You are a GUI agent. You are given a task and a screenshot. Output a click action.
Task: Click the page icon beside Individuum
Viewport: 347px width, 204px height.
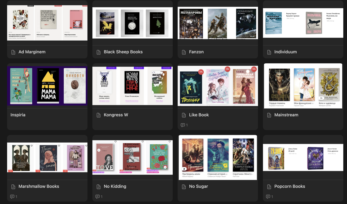[269, 52]
